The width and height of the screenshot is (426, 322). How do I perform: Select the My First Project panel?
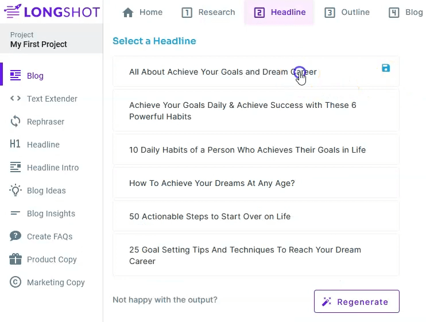[x=51, y=38]
